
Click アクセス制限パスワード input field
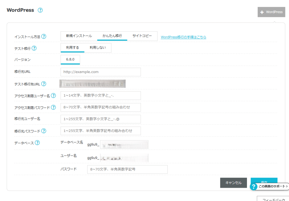(x=101, y=107)
